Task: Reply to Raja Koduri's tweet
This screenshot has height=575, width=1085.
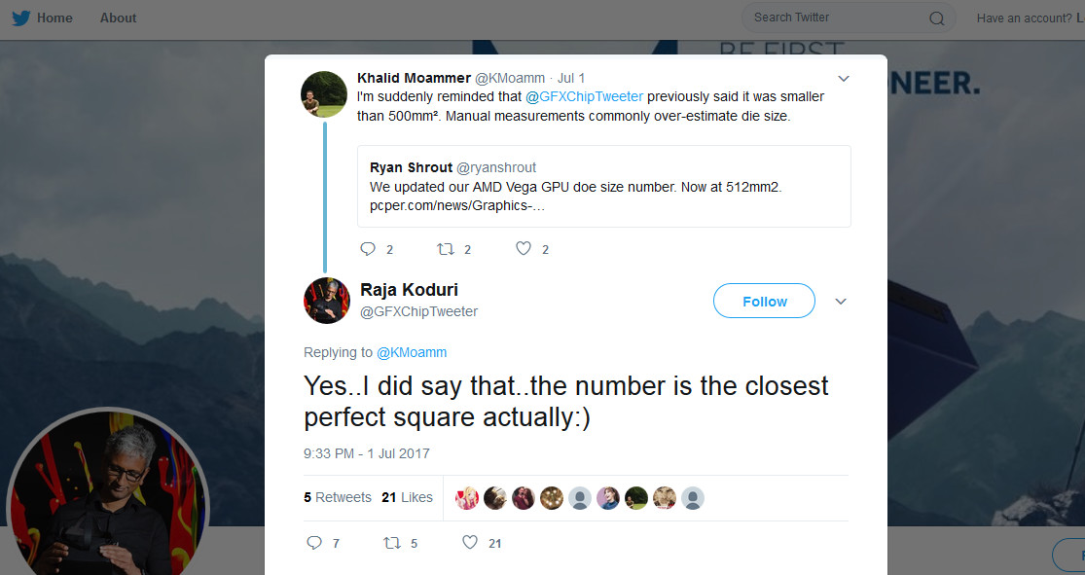Action: click(314, 543)
